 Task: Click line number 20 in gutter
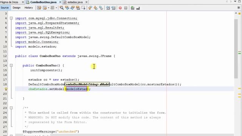(5, 94)
